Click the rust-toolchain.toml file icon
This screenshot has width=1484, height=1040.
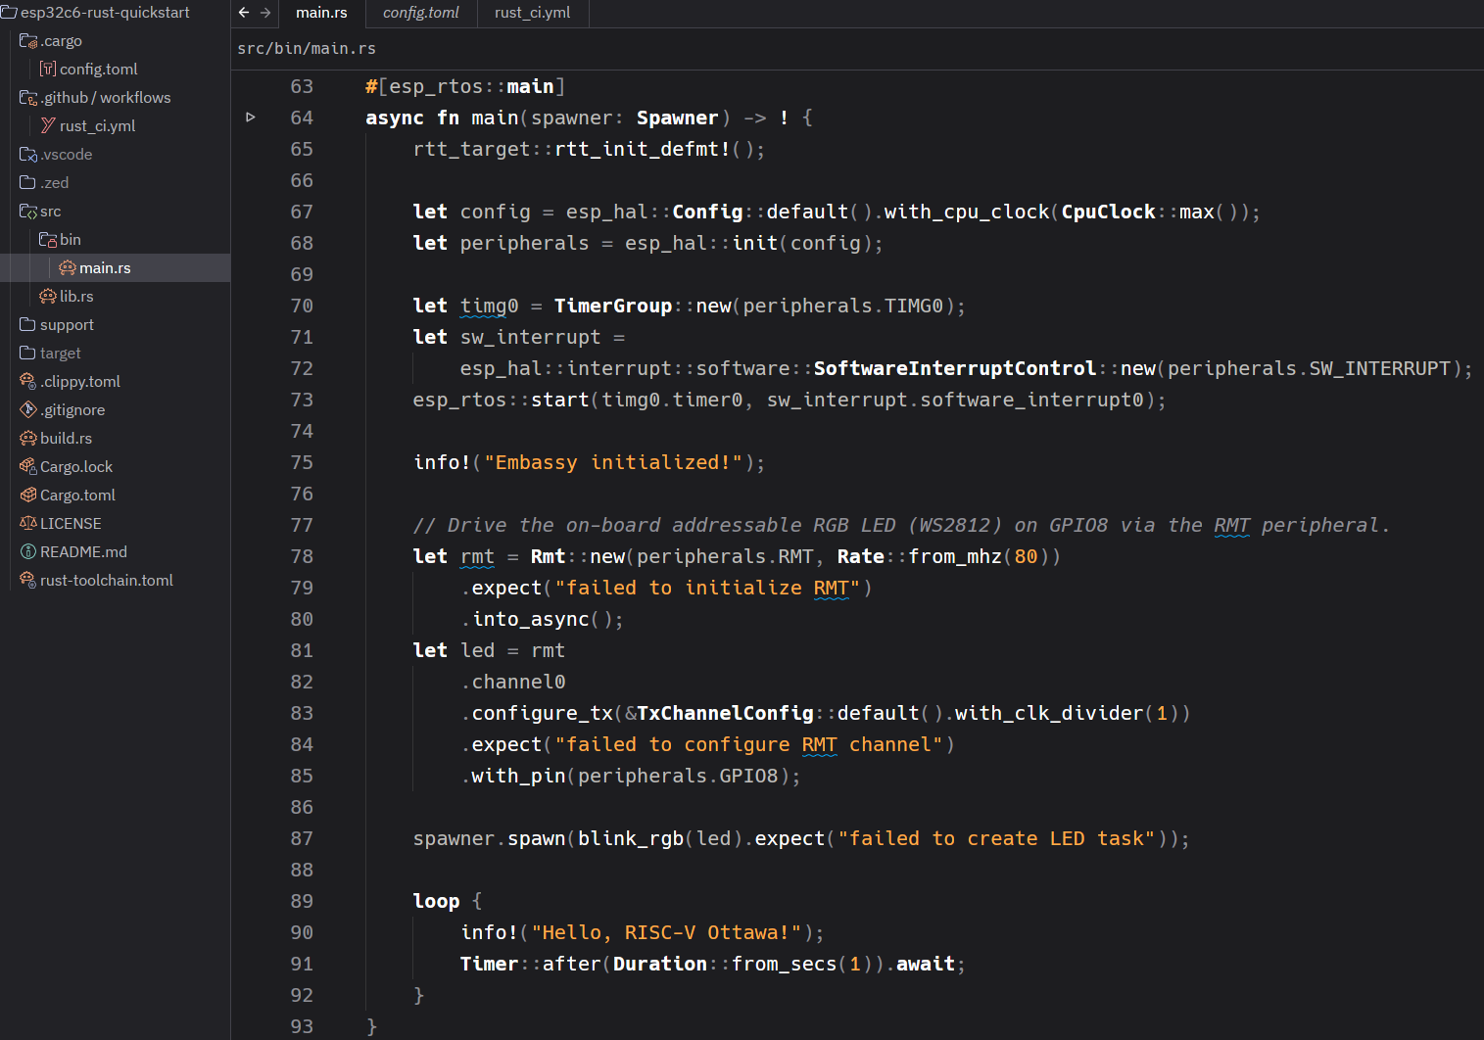click(28, 580)
